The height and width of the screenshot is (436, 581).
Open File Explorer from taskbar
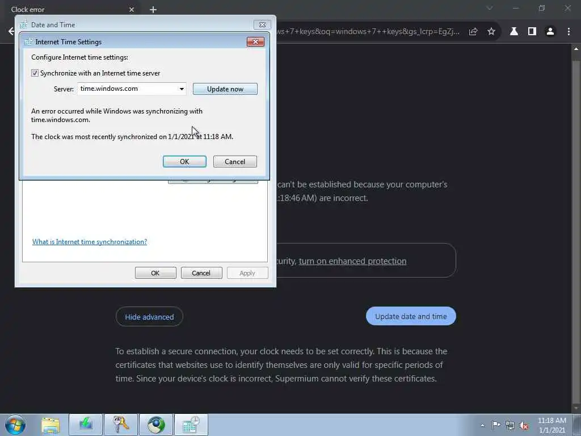50,425
